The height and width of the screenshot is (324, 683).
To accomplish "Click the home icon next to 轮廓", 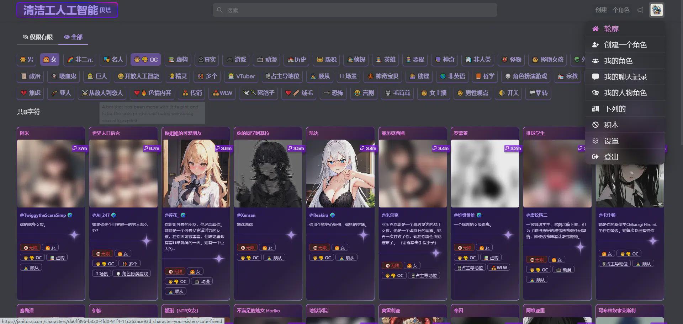I will (596, 29).
